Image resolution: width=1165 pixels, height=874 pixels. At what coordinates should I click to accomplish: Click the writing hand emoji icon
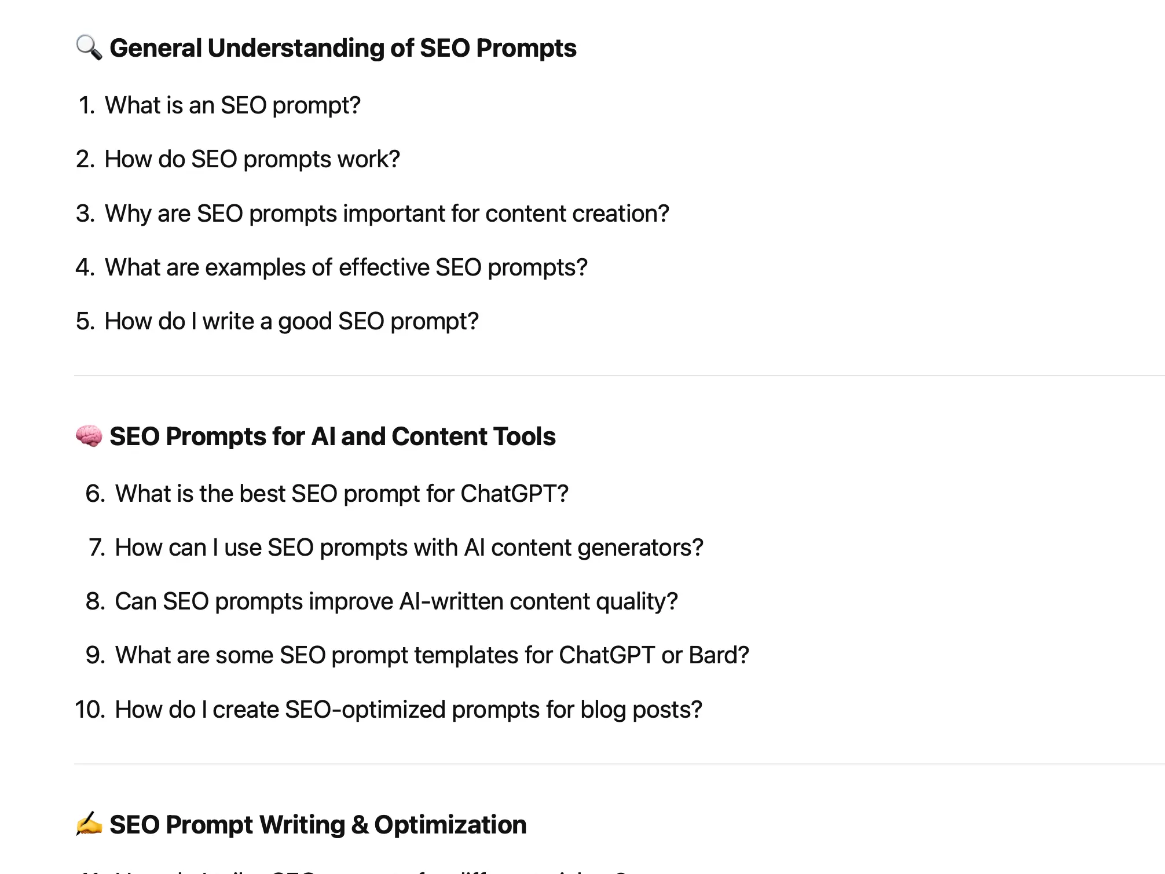click(89, 824)
